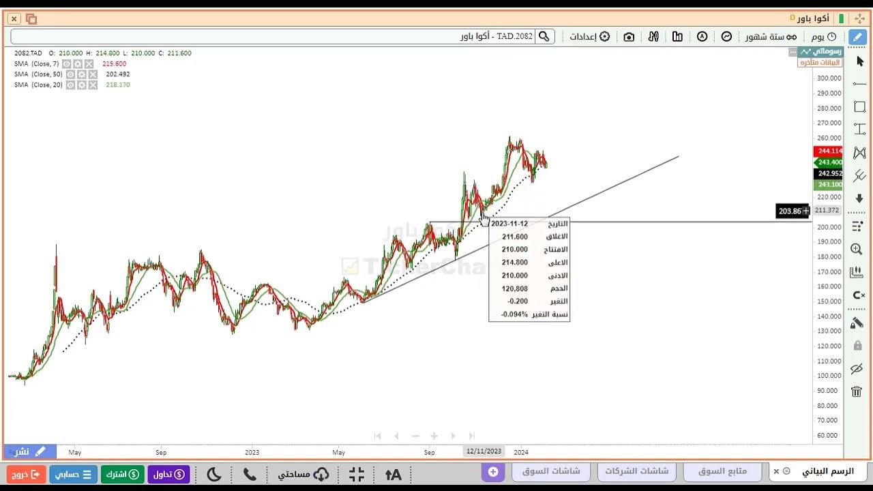Click the البيانات متأخره delayed data label
Image resolution: width=873 pixels, height=491 pixels.
click(820, 62)
